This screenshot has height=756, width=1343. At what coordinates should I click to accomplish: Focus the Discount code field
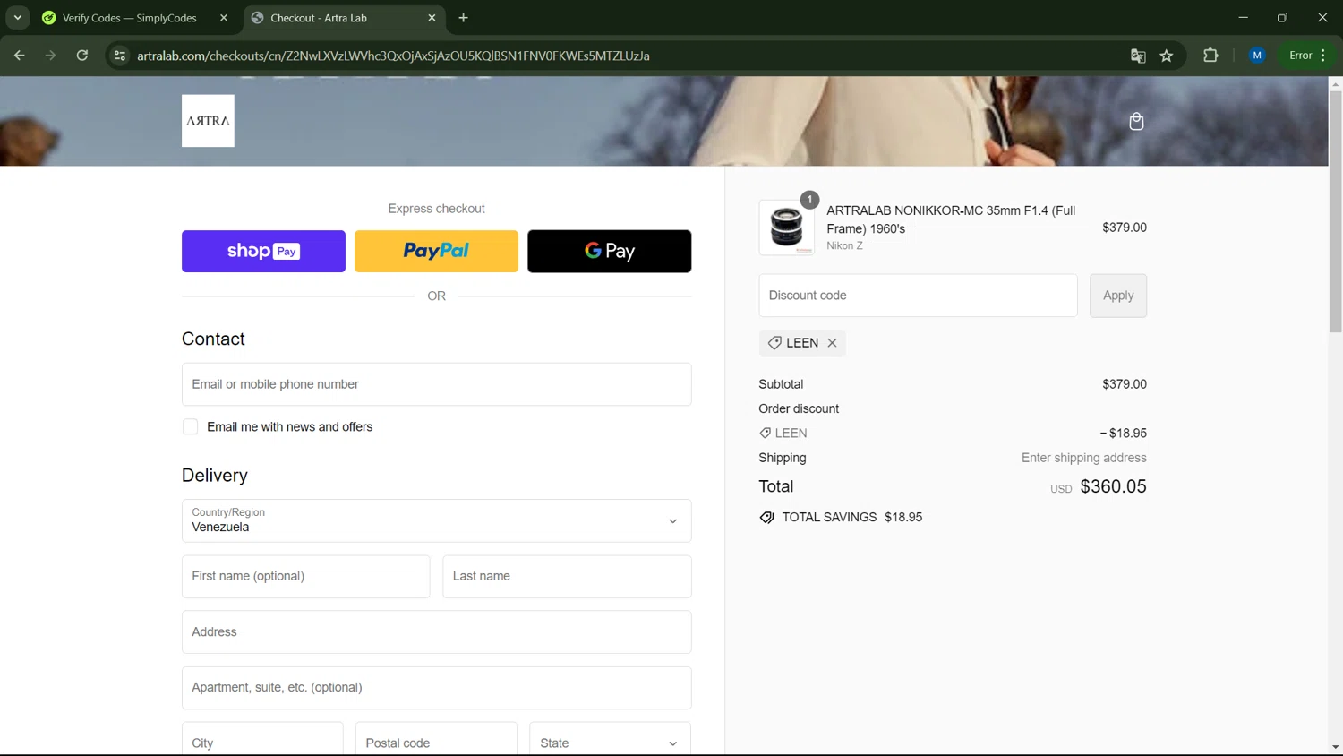click(x=918, y=296)
